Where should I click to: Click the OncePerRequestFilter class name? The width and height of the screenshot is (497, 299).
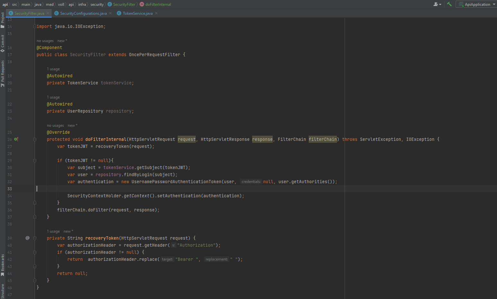155,55
